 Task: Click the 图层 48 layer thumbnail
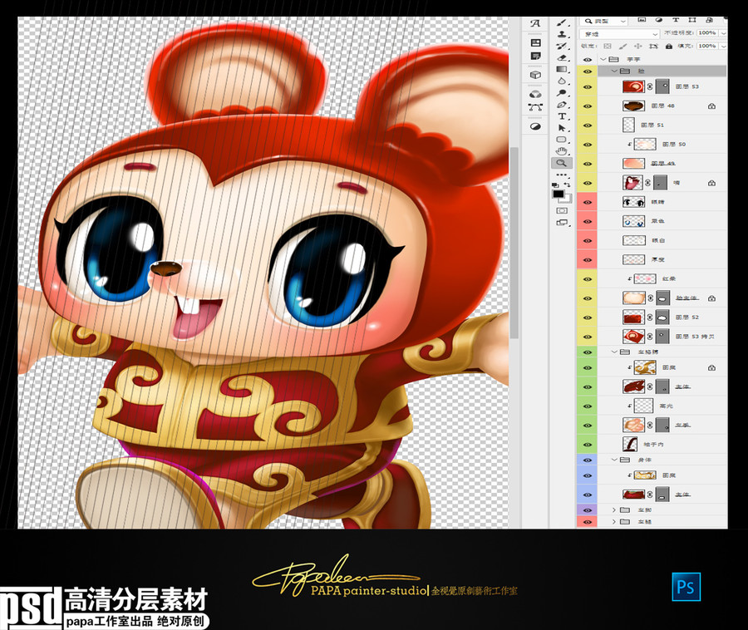point(633,106)
